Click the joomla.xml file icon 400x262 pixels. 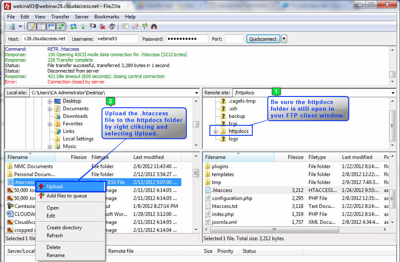coord(208,222)
